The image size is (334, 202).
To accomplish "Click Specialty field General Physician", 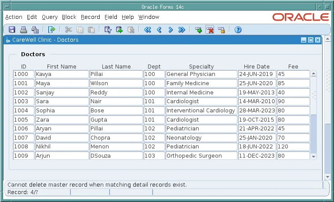I will [x=201, y=74].
